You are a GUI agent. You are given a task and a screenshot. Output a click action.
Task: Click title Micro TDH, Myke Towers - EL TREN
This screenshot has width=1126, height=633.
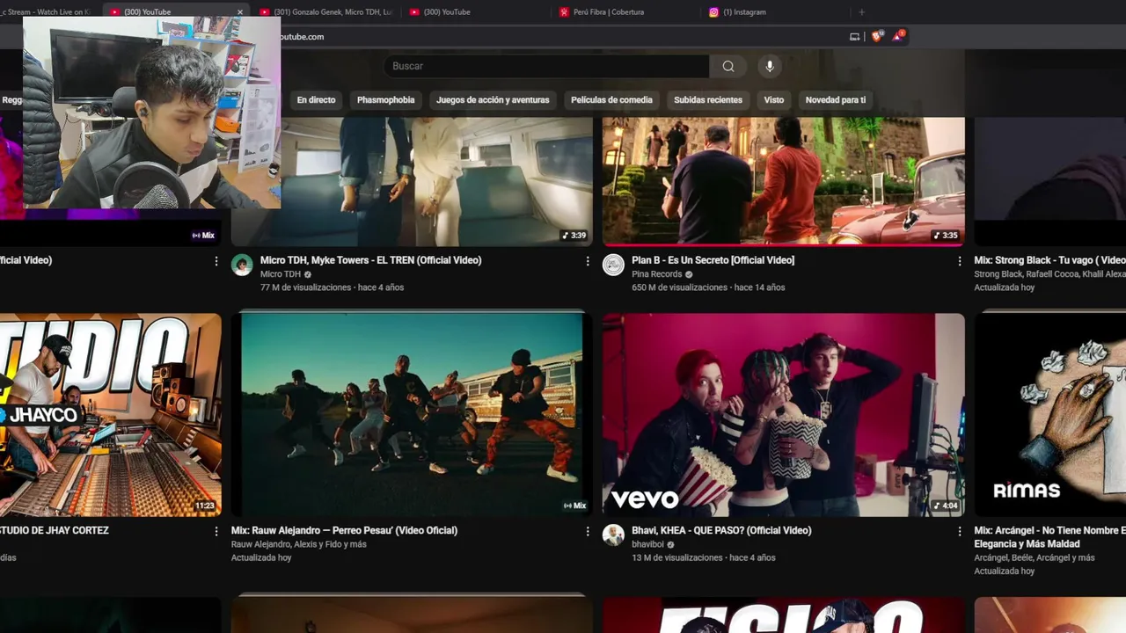pos(370,260)
